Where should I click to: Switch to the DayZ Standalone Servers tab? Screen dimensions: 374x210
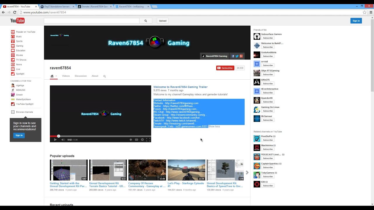tap(57, 6)
